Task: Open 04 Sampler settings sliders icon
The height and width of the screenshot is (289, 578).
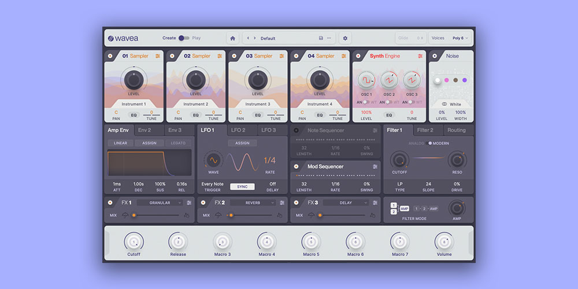Action: [x=343, y=56]
